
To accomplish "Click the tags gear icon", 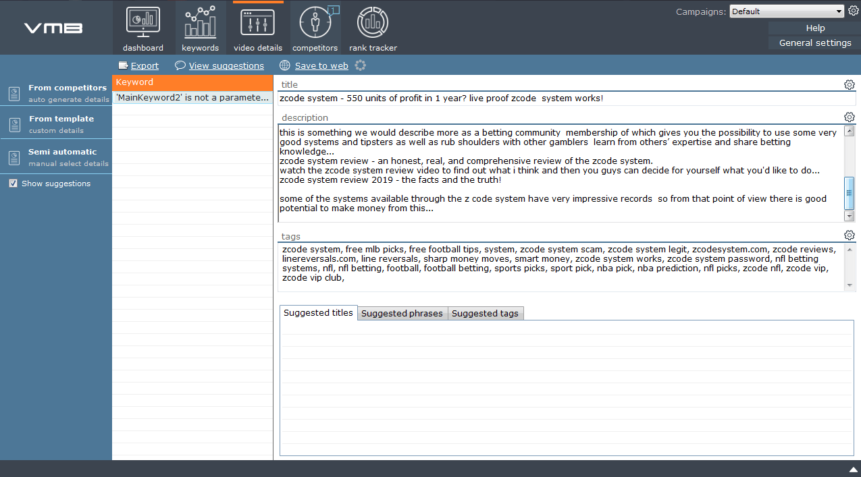I will tap(850, 235).
